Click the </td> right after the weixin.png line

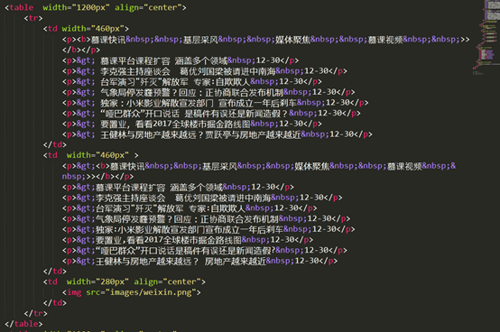pos(55,303)
